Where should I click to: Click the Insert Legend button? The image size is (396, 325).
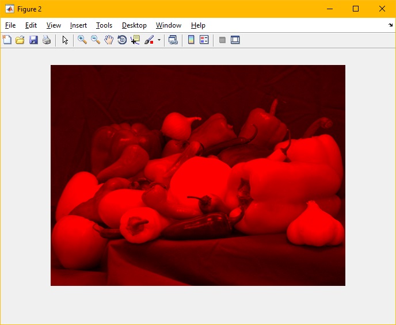pos(204,40)
